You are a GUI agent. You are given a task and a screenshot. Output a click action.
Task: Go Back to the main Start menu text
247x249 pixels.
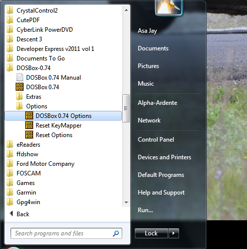(x=23, y=214)
